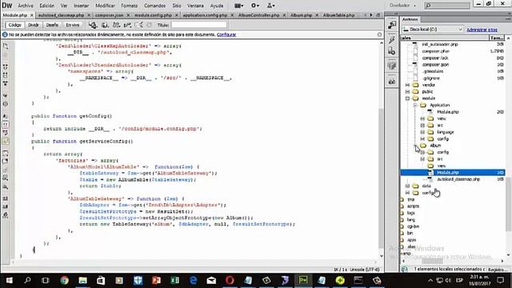The height and width of the screenshot is (288, 512).
Task: Click the info icon in notification bar
Action: pos(5,34)
